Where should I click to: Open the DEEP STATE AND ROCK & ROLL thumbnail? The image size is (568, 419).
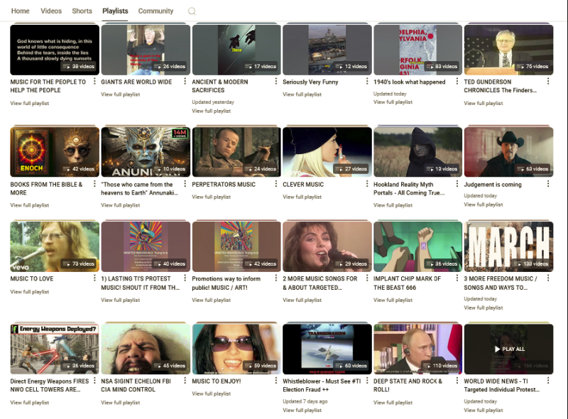[417, 349]
